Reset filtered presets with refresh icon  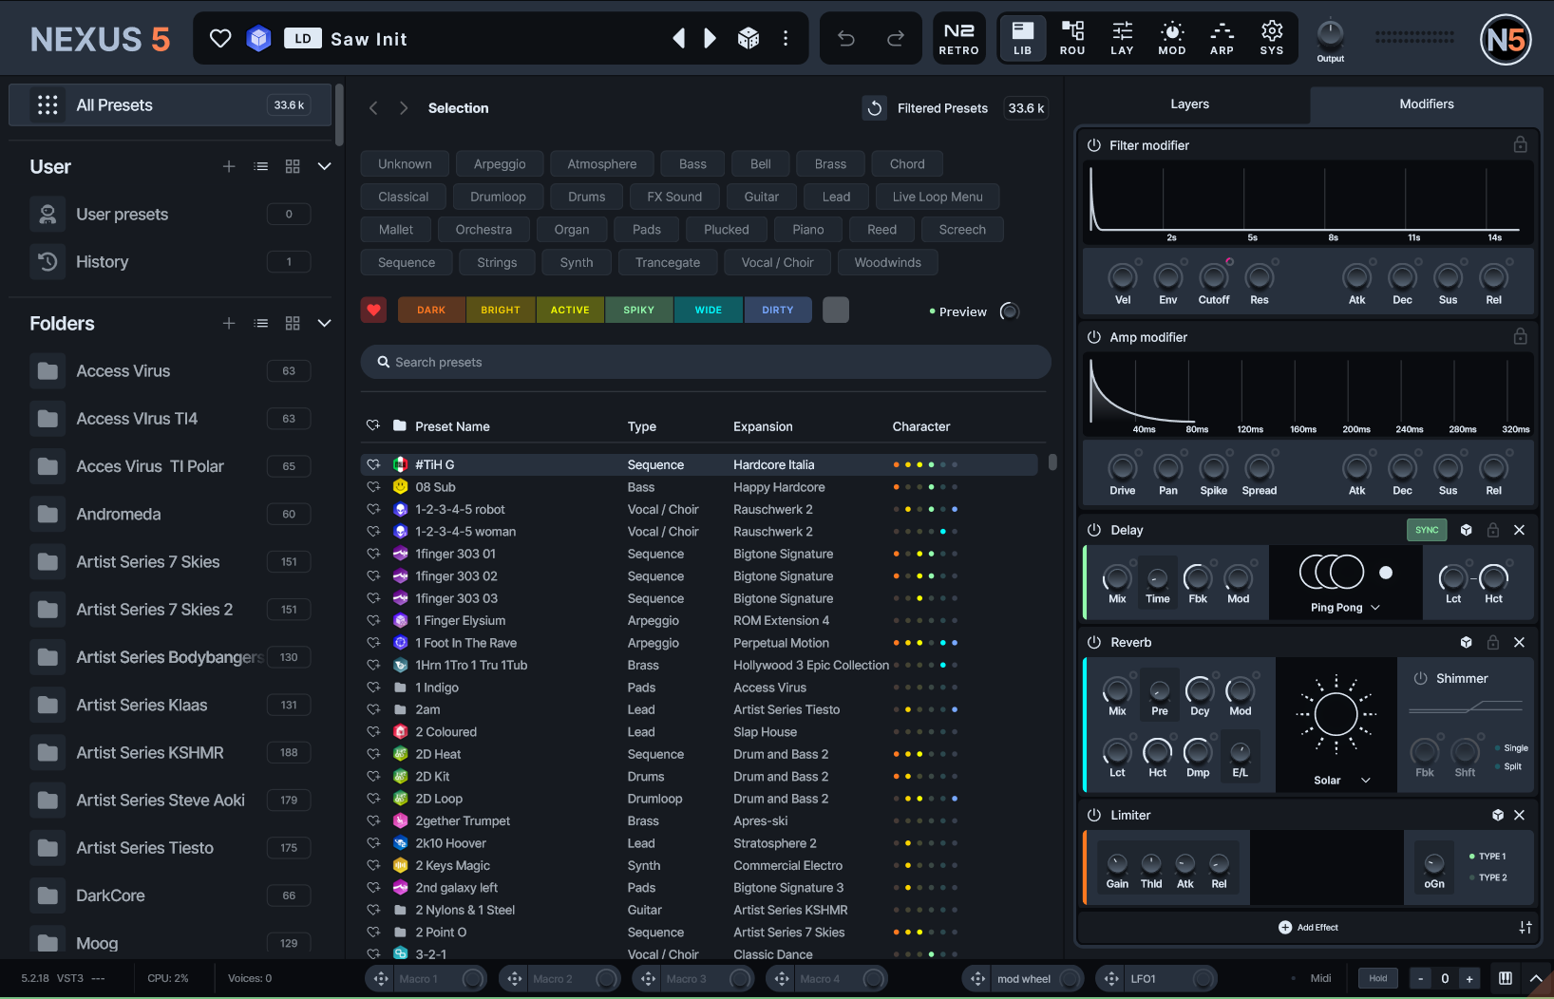pyautogui.click(x=874, y=108)
